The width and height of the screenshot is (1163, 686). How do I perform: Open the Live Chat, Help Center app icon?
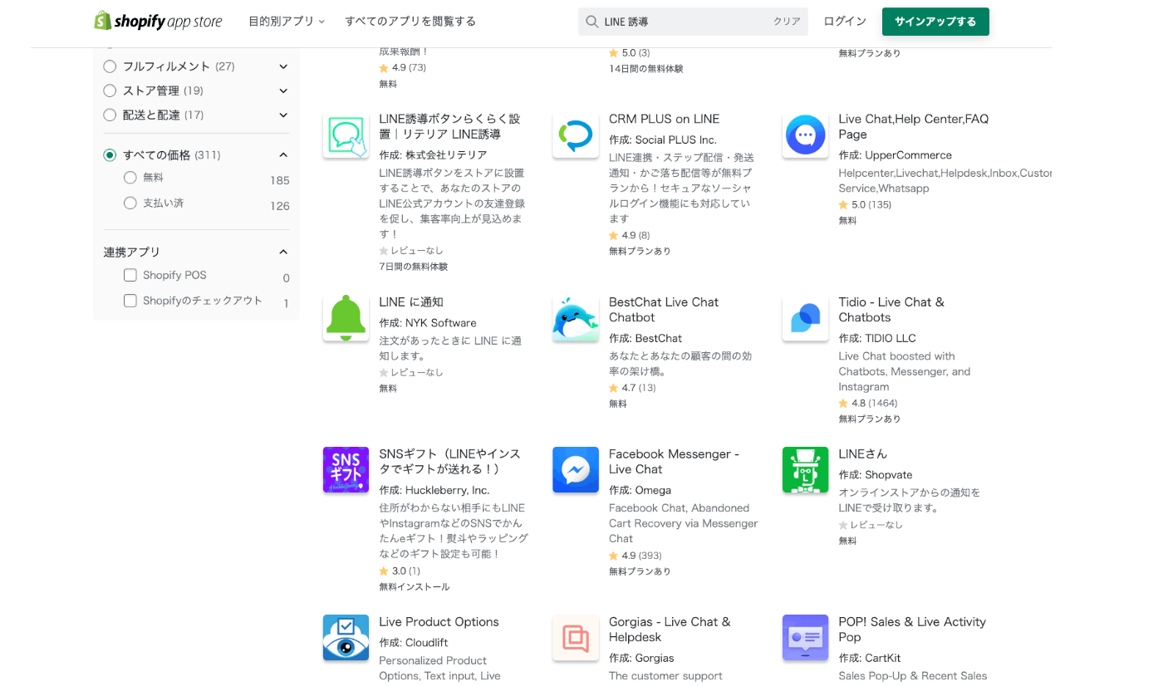(805, 135)
